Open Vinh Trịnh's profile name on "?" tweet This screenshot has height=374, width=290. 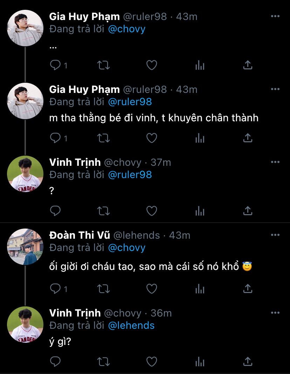[75, 162]
